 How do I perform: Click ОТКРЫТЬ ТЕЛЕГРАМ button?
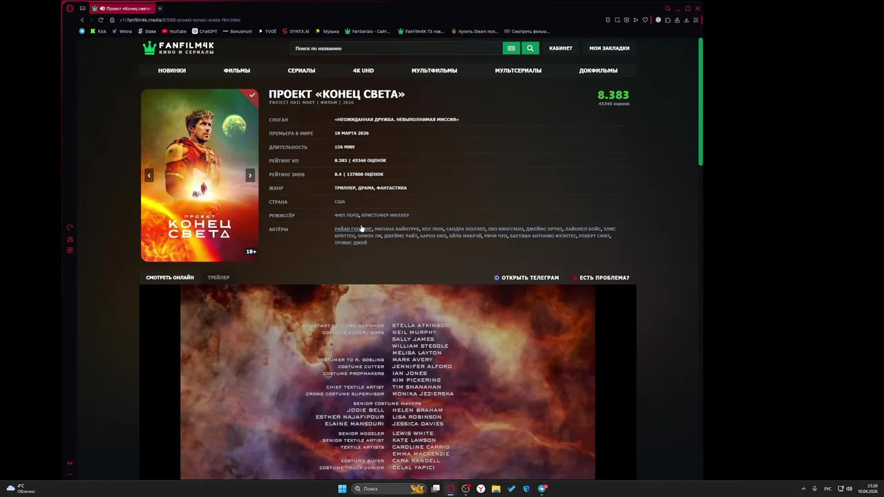coord(526,277)
